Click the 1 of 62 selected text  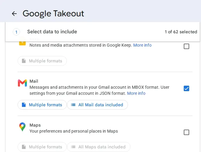pyautogui.click(x=181, y=32)
